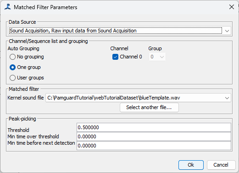The height and width of the screenshot is (173, 239).
Task: Confirm settings with the Ok button
Action: [191, 165]
